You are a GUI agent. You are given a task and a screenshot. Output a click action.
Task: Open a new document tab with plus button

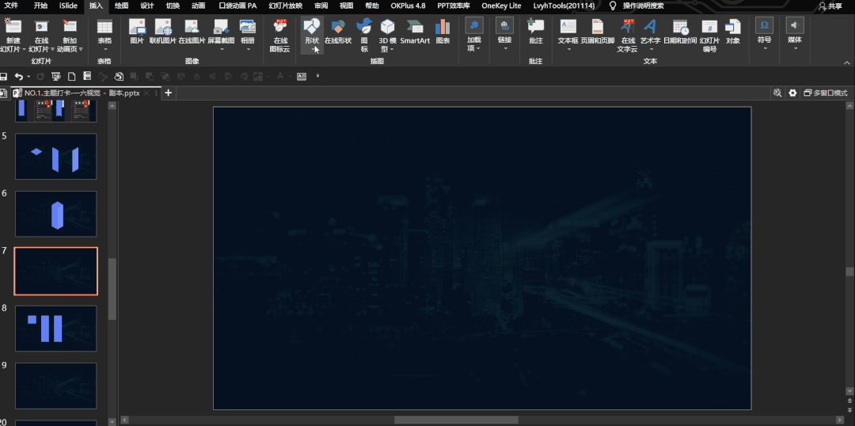pos(169,93)
